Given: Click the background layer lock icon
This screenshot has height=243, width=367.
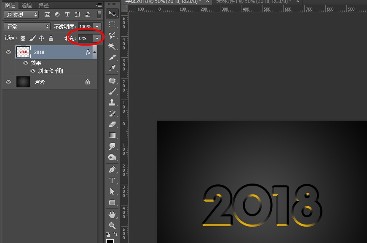Looking at the screenshot, I should point(88,82).
